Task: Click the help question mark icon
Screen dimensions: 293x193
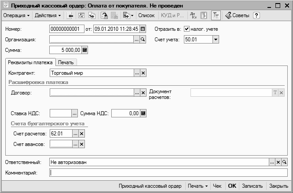Action: pyautogui.click(x=256, y=15)
